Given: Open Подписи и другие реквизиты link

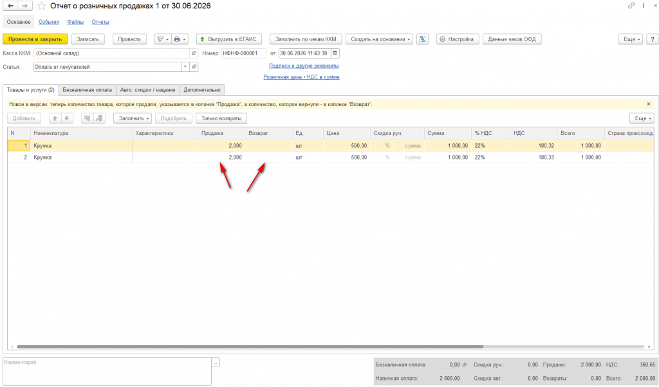Looking at the screenshot, I should [x=304, y=66].
